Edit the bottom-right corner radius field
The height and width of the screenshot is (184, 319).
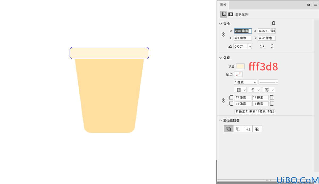coord(260,103)
